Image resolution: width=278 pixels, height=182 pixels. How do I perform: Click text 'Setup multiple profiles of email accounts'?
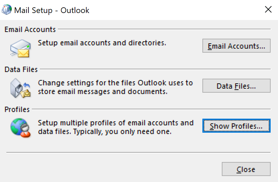[108, 123]
